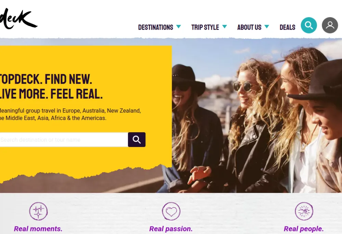The height and width of the screenshot is (234, 342).
Task: Click the Real moments sparkle icon
Action: point(38,211)
